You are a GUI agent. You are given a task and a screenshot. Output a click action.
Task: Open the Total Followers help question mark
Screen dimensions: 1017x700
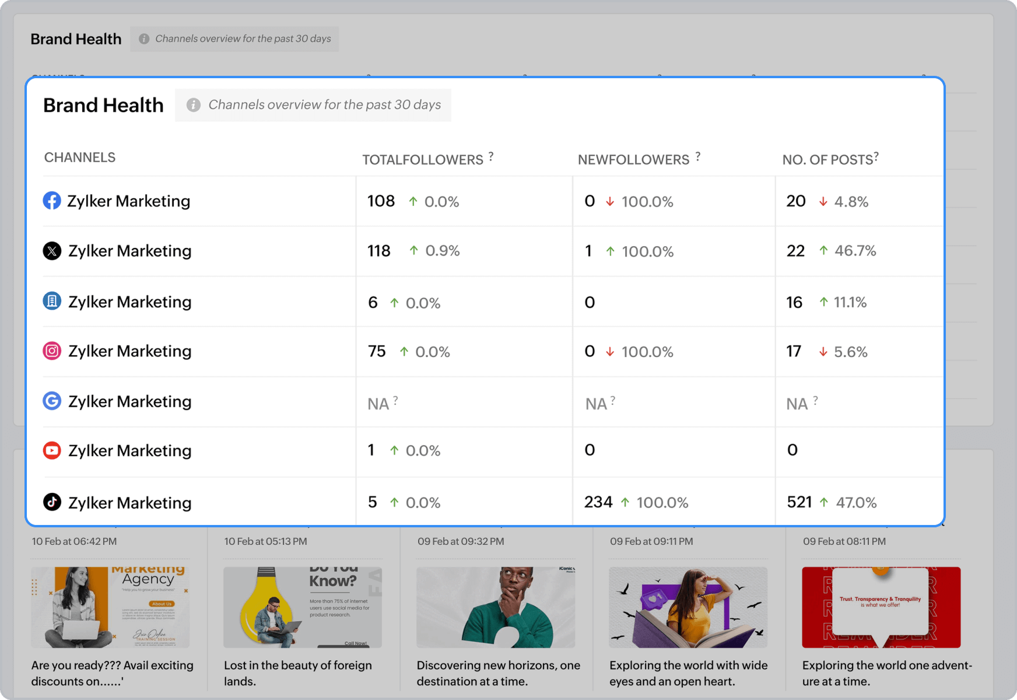pos(491,156)
